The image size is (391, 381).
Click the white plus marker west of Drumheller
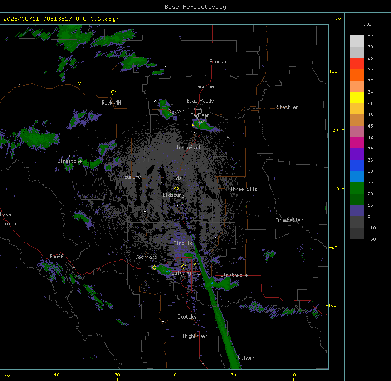[278, 170]
